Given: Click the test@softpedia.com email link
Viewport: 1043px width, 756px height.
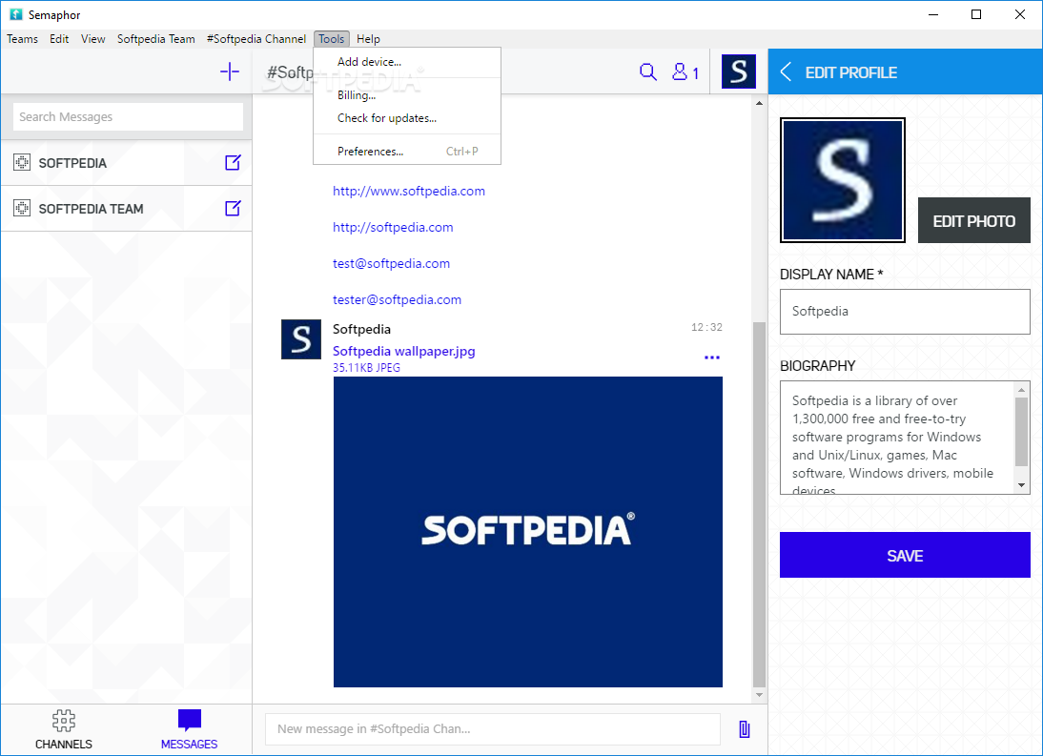Looking at the screenshot, I should tap(391, 263).
